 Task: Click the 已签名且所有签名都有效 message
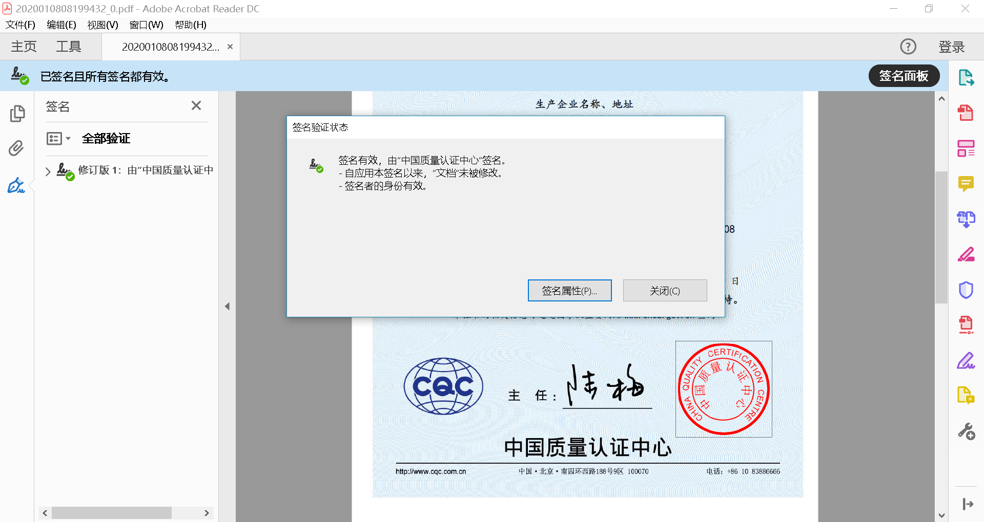(105, 76)
